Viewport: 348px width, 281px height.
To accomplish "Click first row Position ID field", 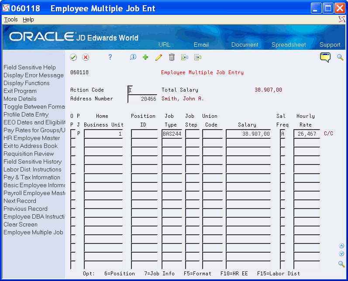I will [x=144, y=134].
